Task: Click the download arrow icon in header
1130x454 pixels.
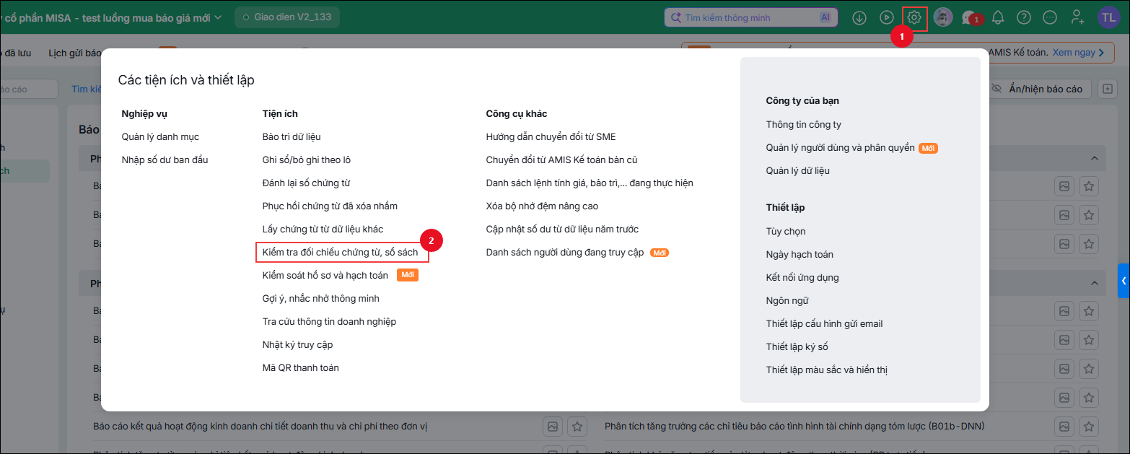Action: [859, 17]
